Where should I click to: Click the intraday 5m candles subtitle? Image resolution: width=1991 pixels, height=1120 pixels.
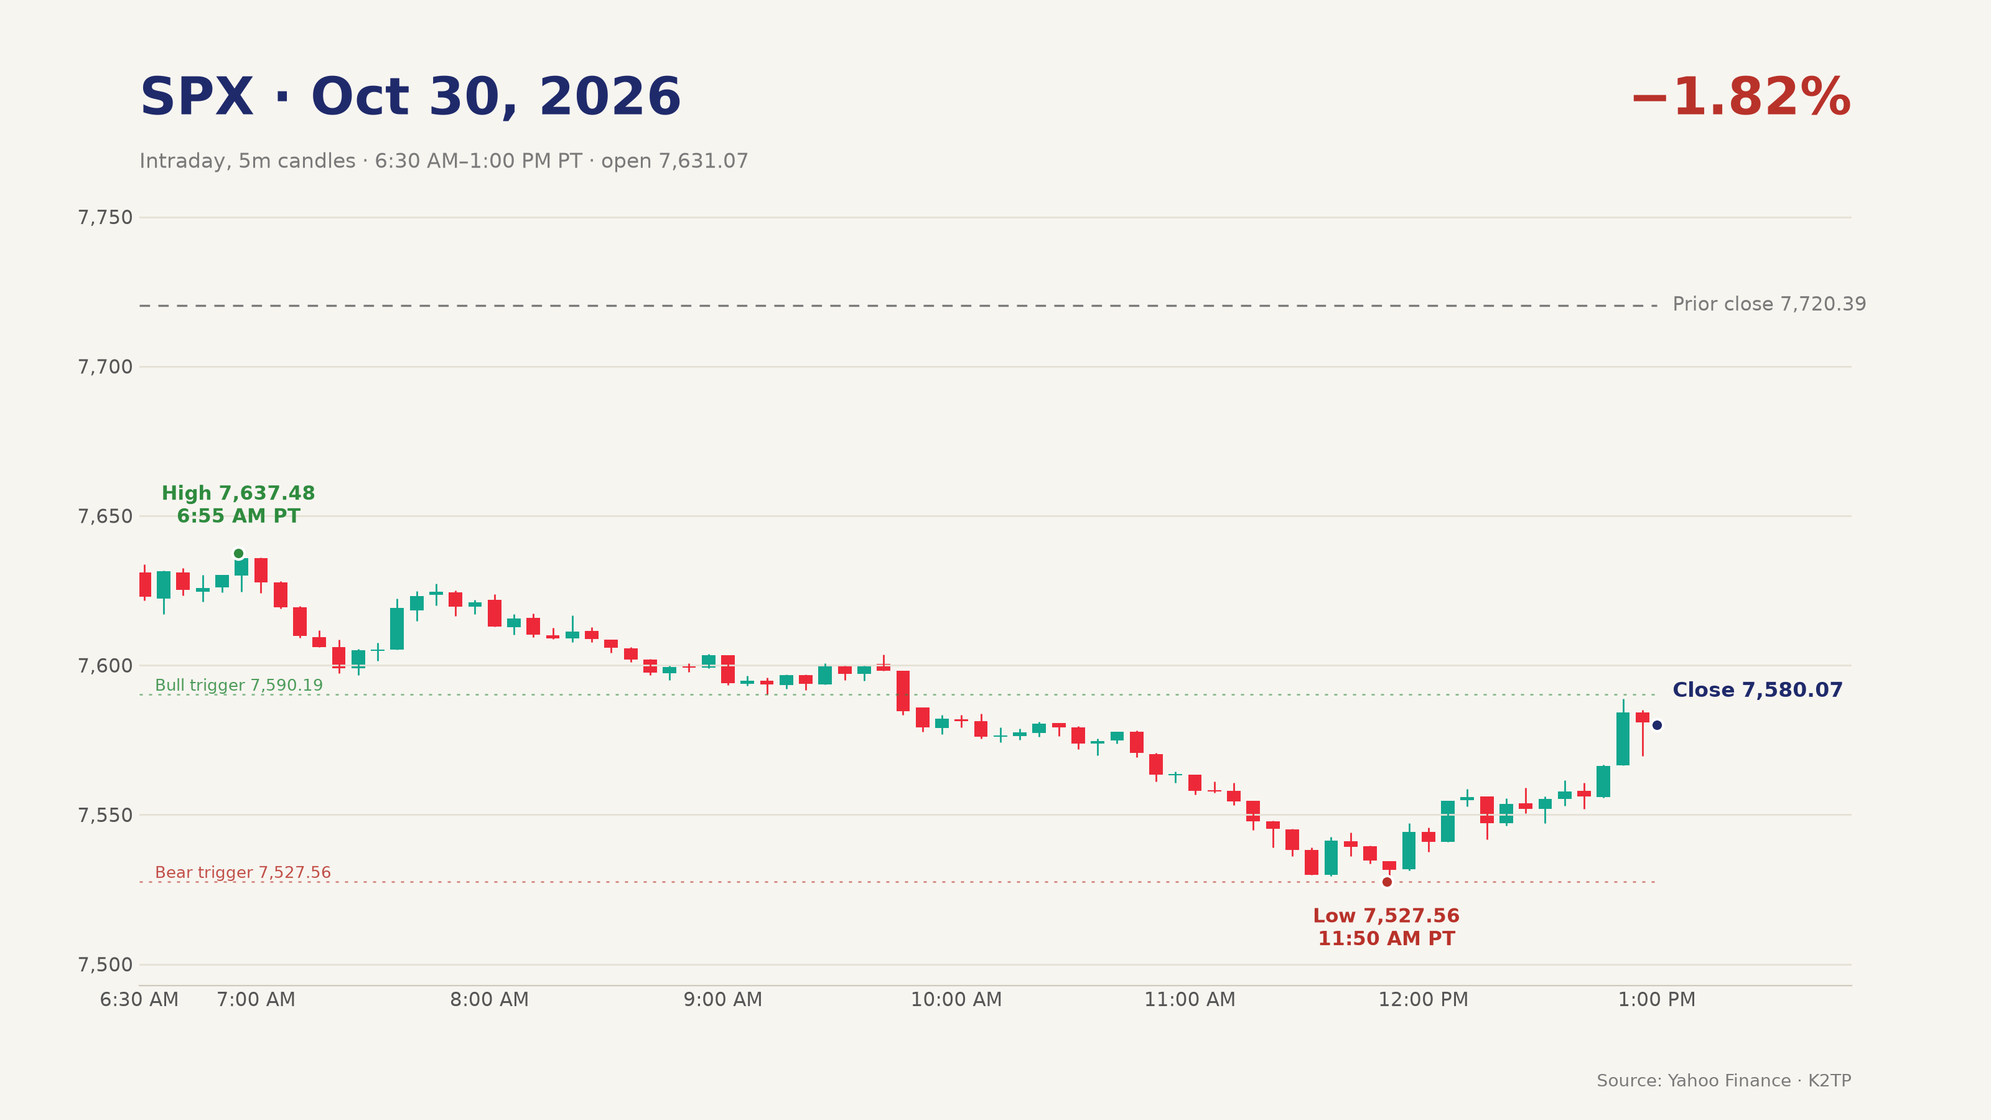click(444, 162)
